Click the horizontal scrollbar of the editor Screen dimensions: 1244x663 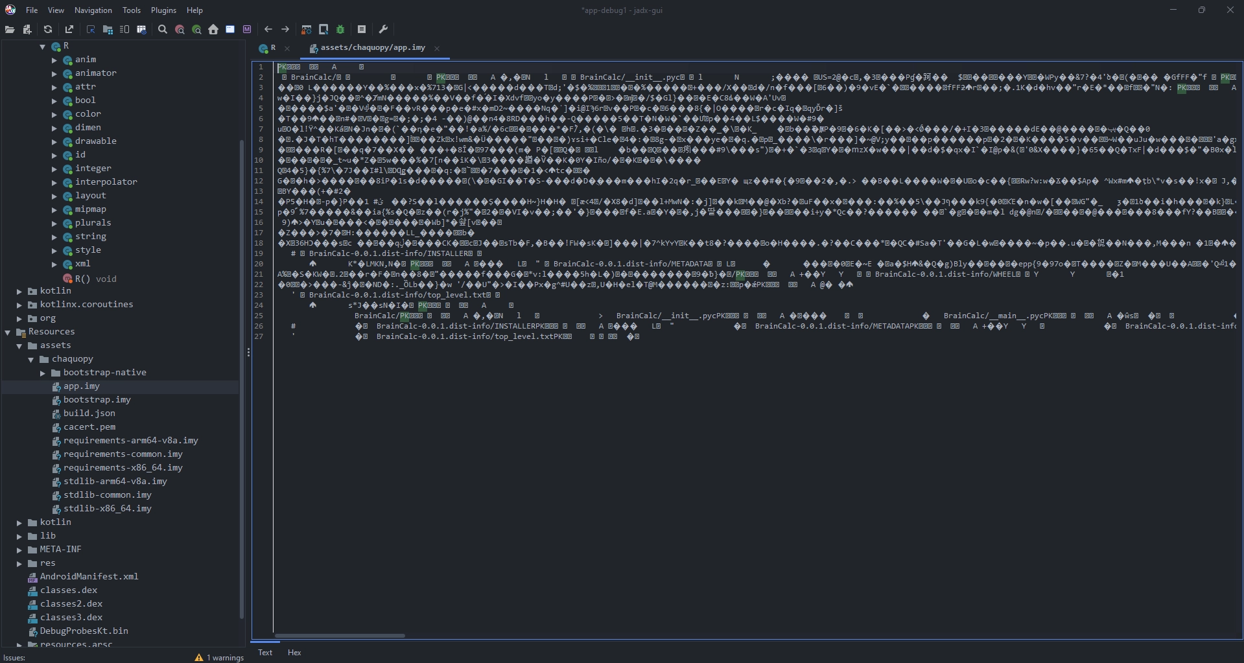tap(340, 636)
